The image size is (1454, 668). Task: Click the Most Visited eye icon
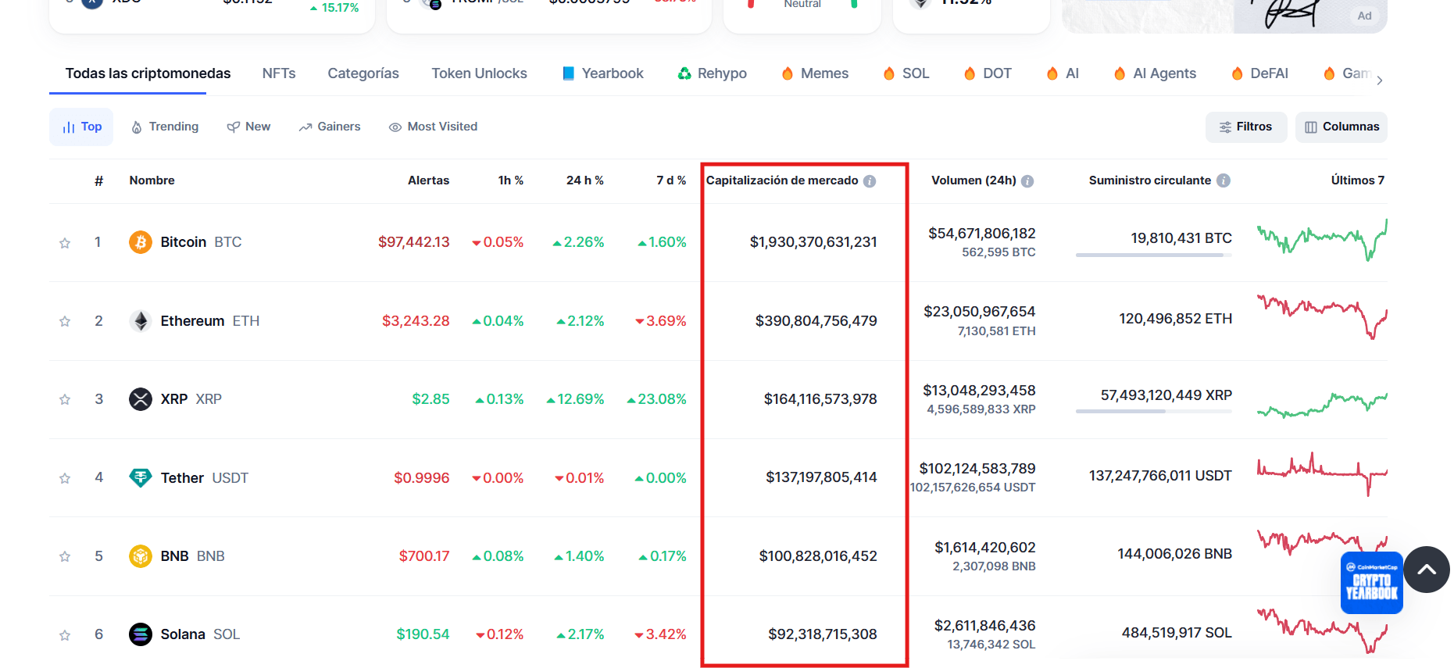(x=395, y=127)
